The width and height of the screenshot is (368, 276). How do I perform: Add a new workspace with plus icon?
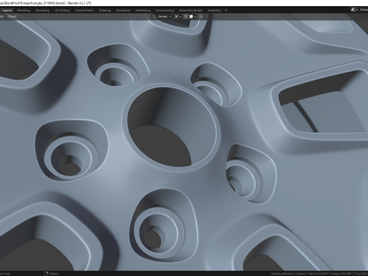coord(226,11)
